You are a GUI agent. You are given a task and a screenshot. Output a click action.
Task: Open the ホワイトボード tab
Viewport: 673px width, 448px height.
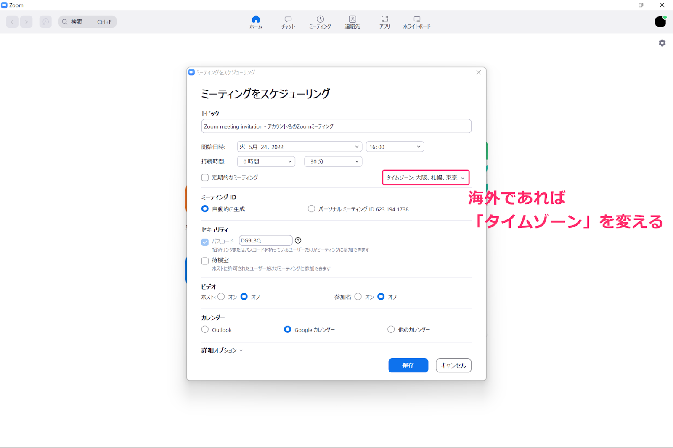coord(417,22)
